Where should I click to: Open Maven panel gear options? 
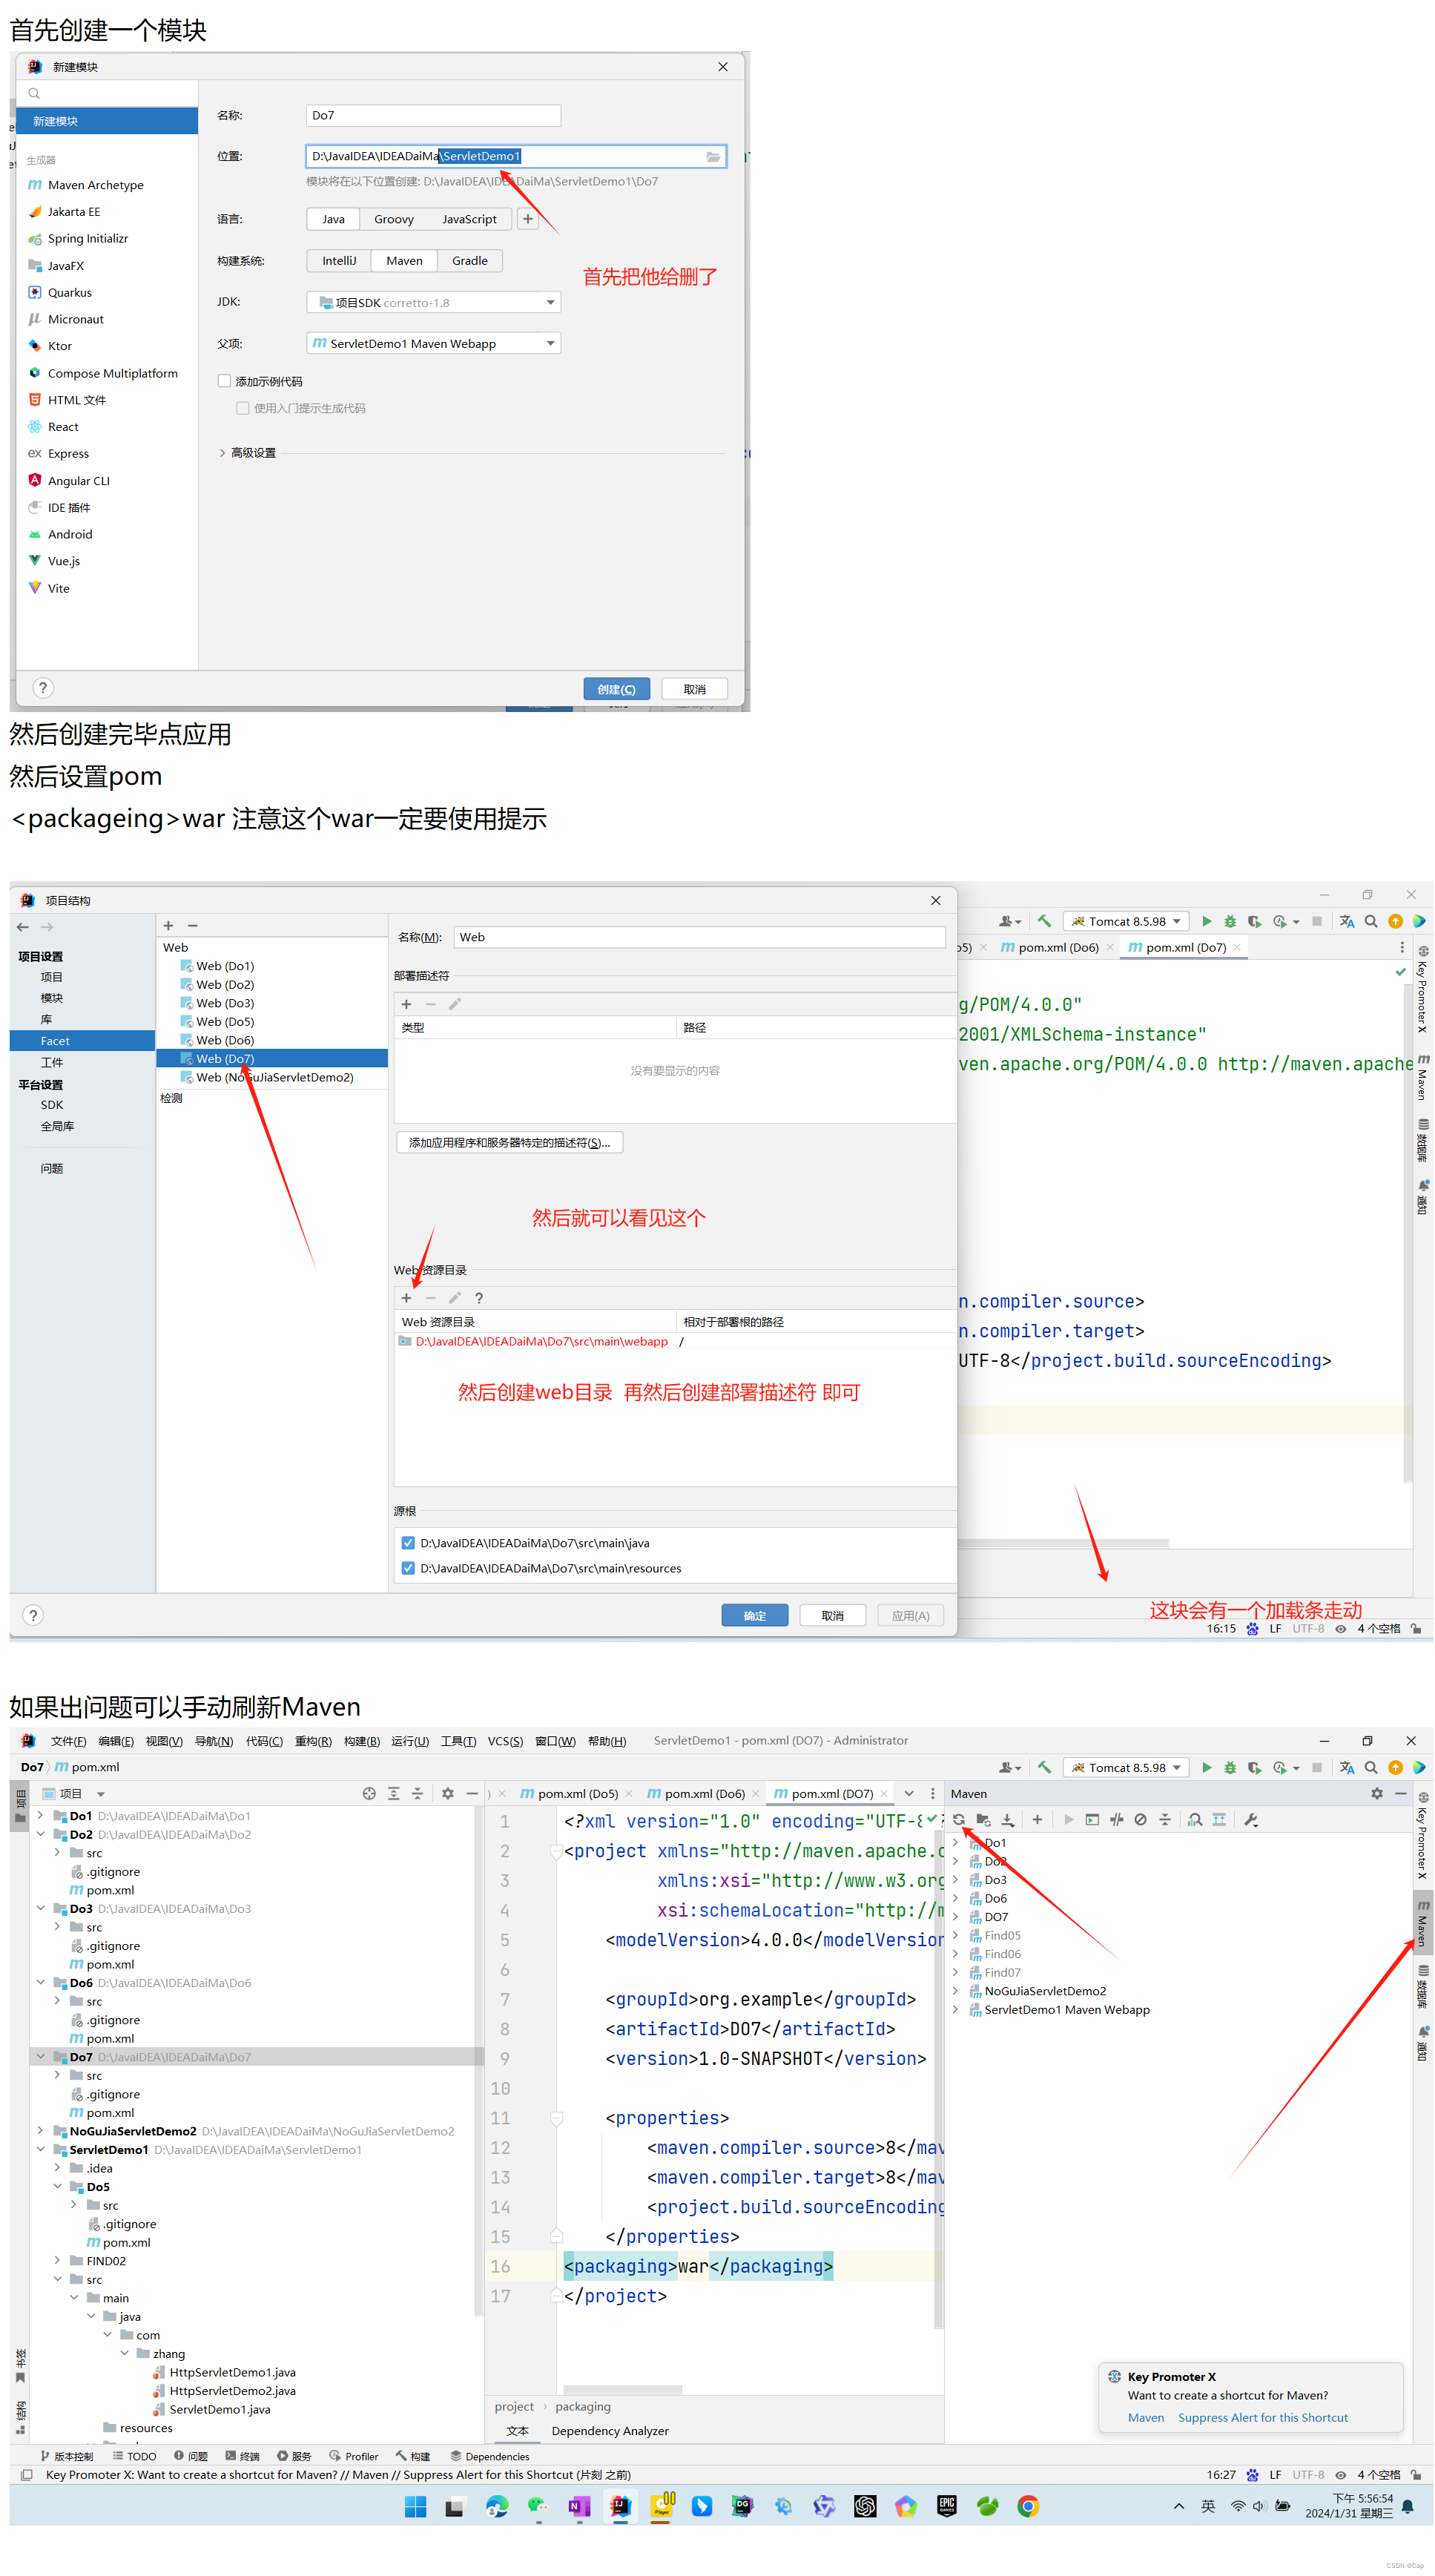[x=1376, y=1794]
